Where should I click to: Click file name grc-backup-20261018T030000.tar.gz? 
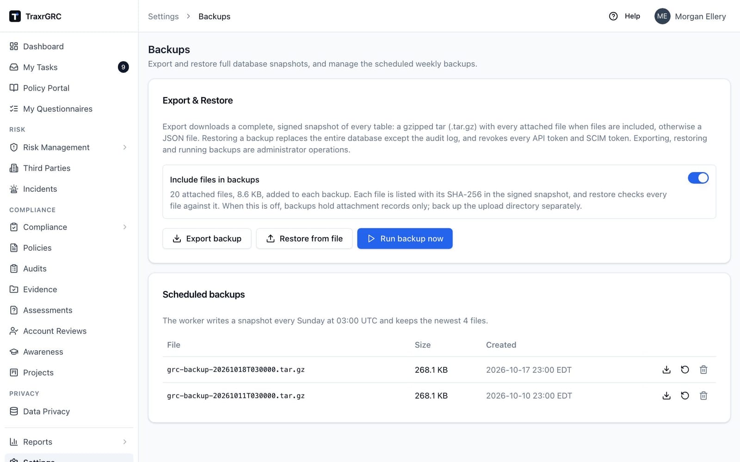[x=236, y=370]
